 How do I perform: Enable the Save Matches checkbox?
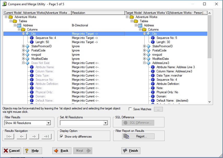click(x=130, y=109)
